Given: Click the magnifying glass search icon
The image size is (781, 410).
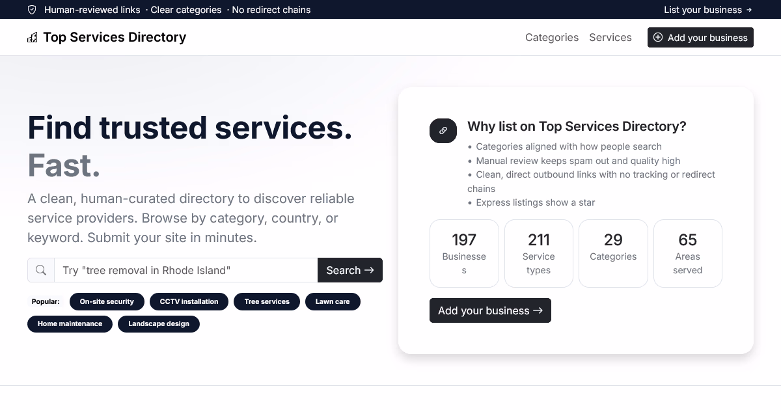Looking at the screenshot, I should 41,270.
